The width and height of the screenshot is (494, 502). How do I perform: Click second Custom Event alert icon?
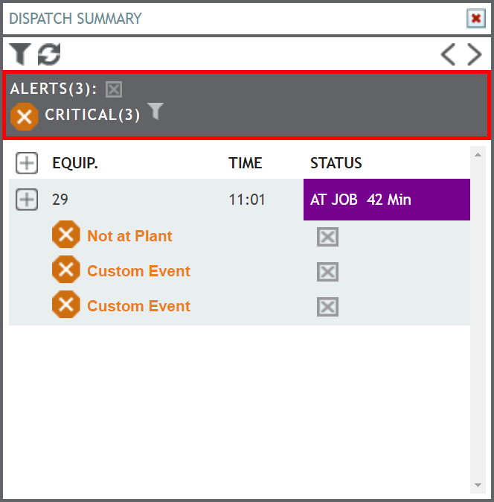66,304
